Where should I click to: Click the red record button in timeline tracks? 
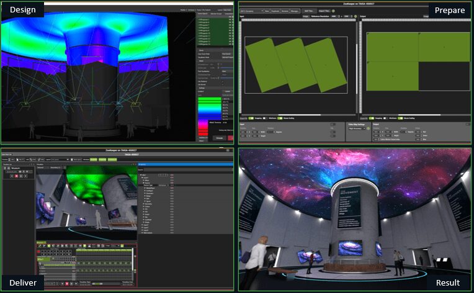pyautogui.click(x=38, y=251)
